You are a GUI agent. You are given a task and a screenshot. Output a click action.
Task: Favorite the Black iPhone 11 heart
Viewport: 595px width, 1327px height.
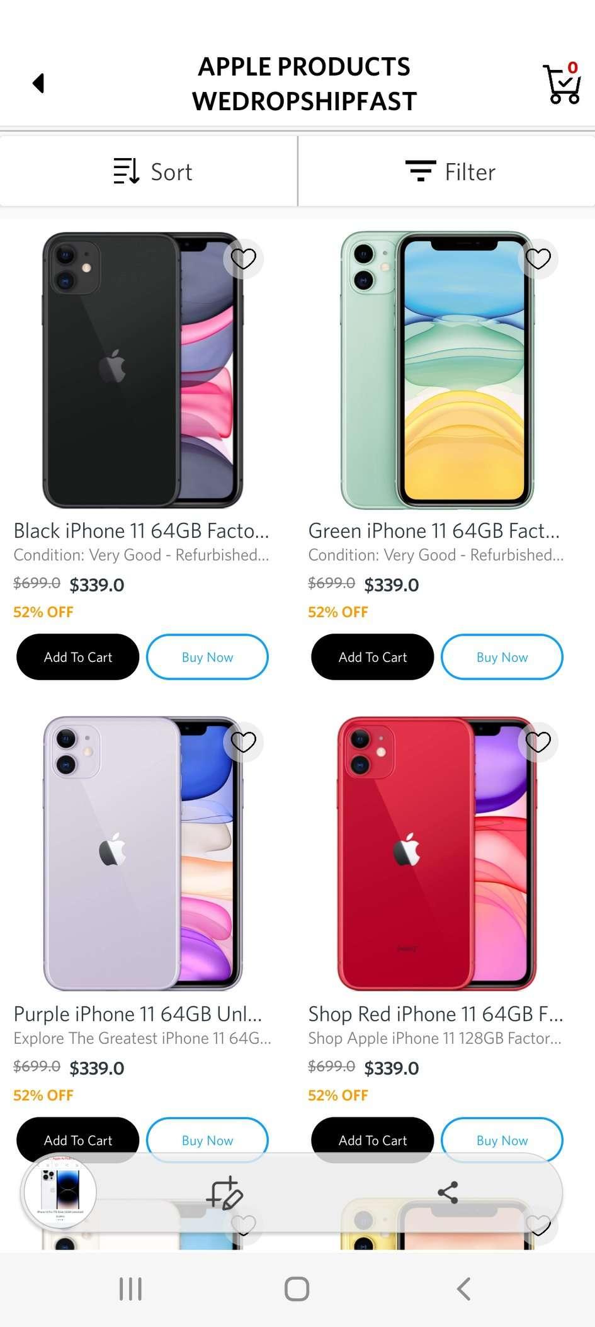tap(243, 258)
